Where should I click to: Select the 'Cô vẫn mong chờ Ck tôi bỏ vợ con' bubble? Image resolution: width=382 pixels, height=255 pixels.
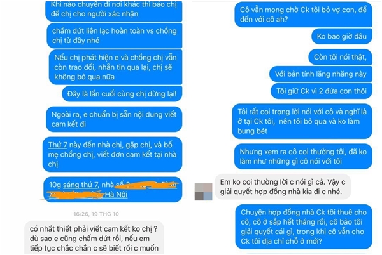pos(303,15)
